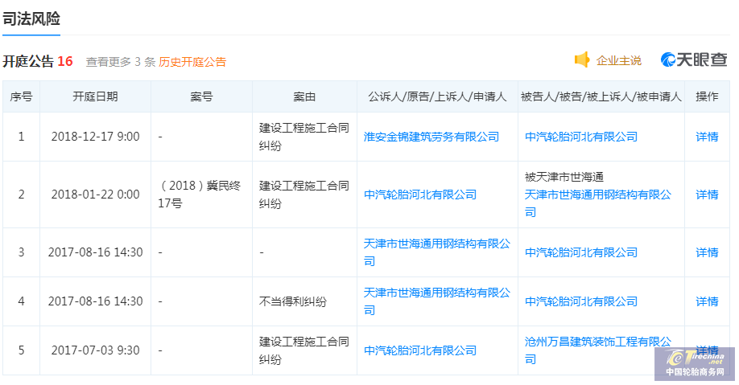Click the 操作 column header

click(x=707, y=96)
